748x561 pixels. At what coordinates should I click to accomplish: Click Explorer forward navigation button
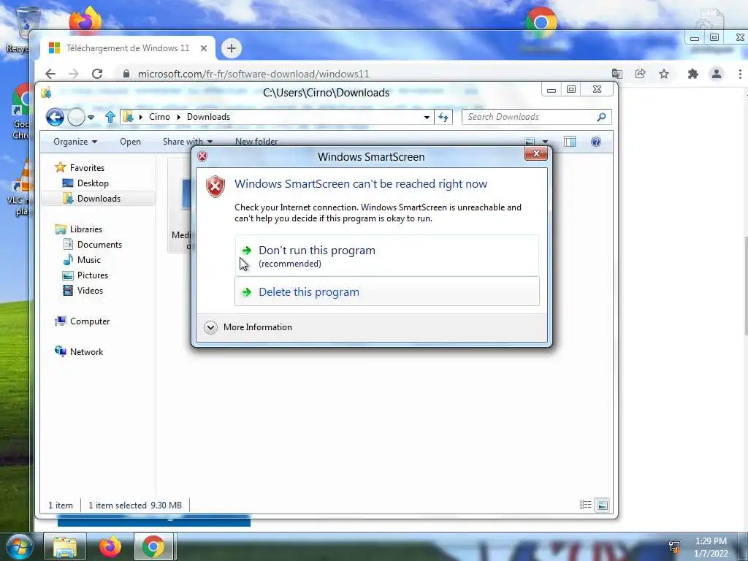tap(76, 117)
